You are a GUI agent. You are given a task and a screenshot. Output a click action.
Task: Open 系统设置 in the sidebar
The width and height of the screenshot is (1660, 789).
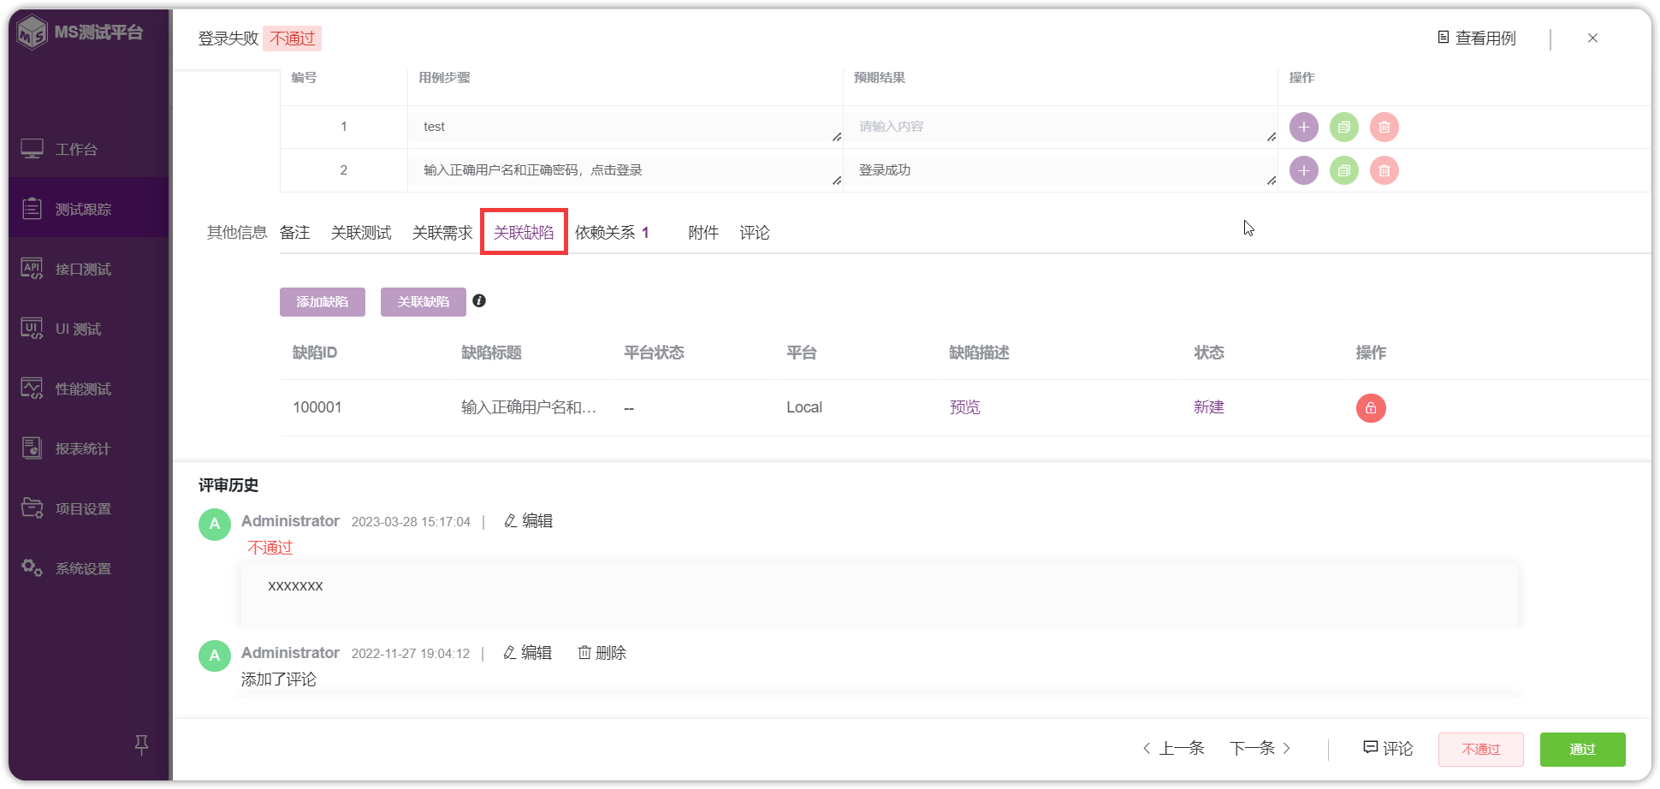click(x=89, y=568)
